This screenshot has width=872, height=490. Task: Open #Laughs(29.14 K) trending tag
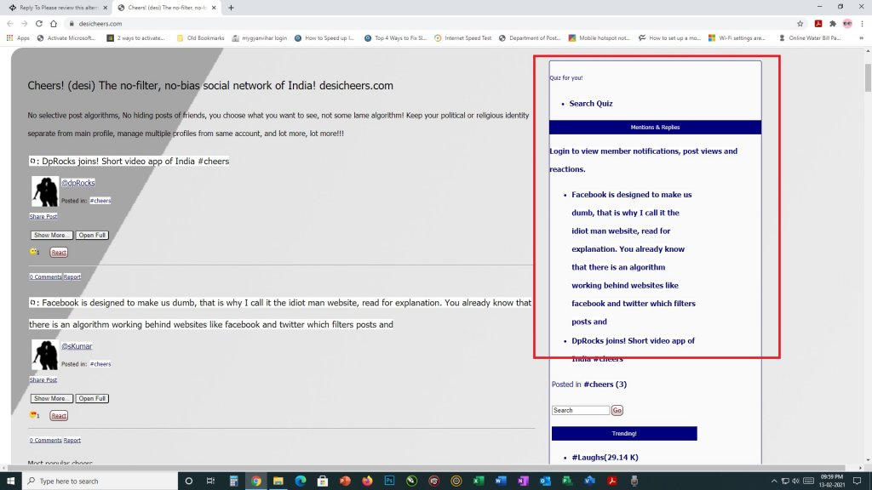605,457
